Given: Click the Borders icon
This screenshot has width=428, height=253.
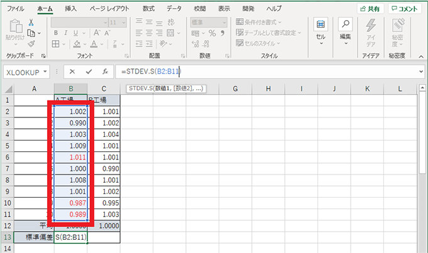Looking at the screenshot, I should coord(56,43).
